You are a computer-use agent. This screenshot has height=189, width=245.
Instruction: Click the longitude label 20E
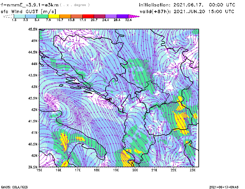[x=135, y=170]
